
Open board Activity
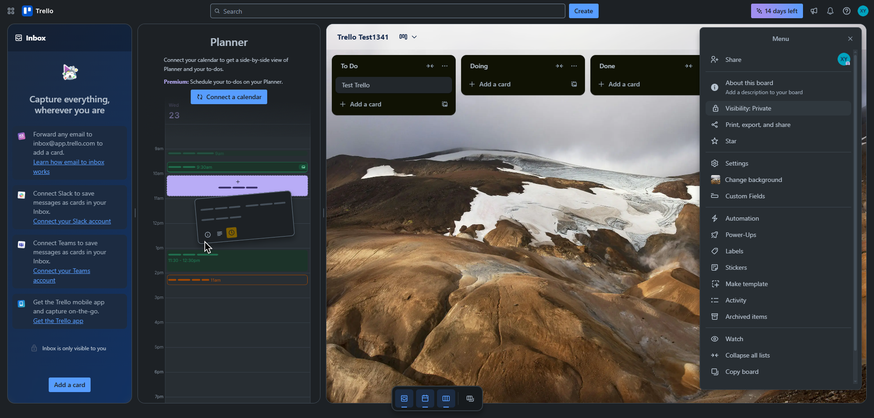[778, 300]
